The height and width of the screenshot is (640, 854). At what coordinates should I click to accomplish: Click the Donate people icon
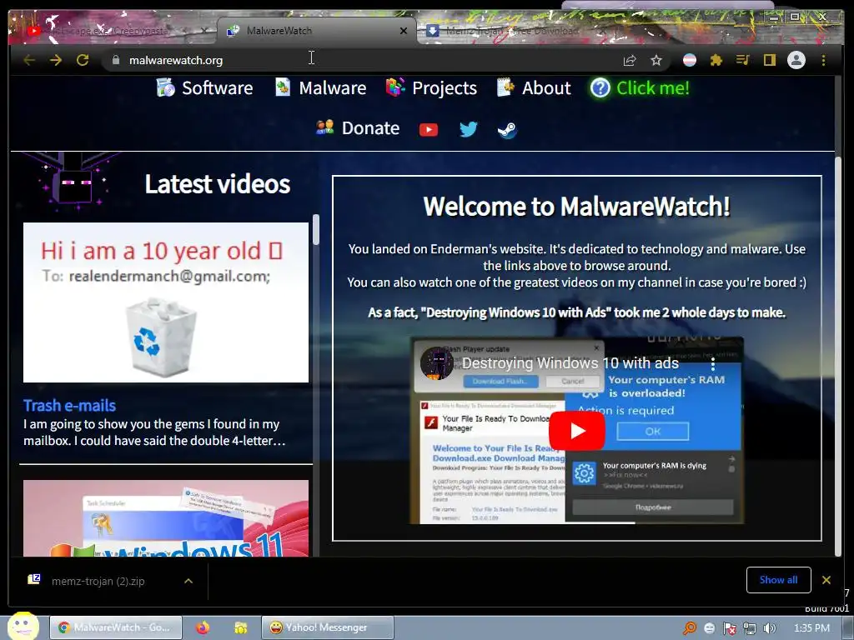click(324, 127)
